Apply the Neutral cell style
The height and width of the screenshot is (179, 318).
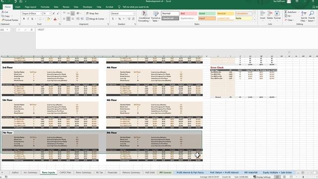coord(225,13)
